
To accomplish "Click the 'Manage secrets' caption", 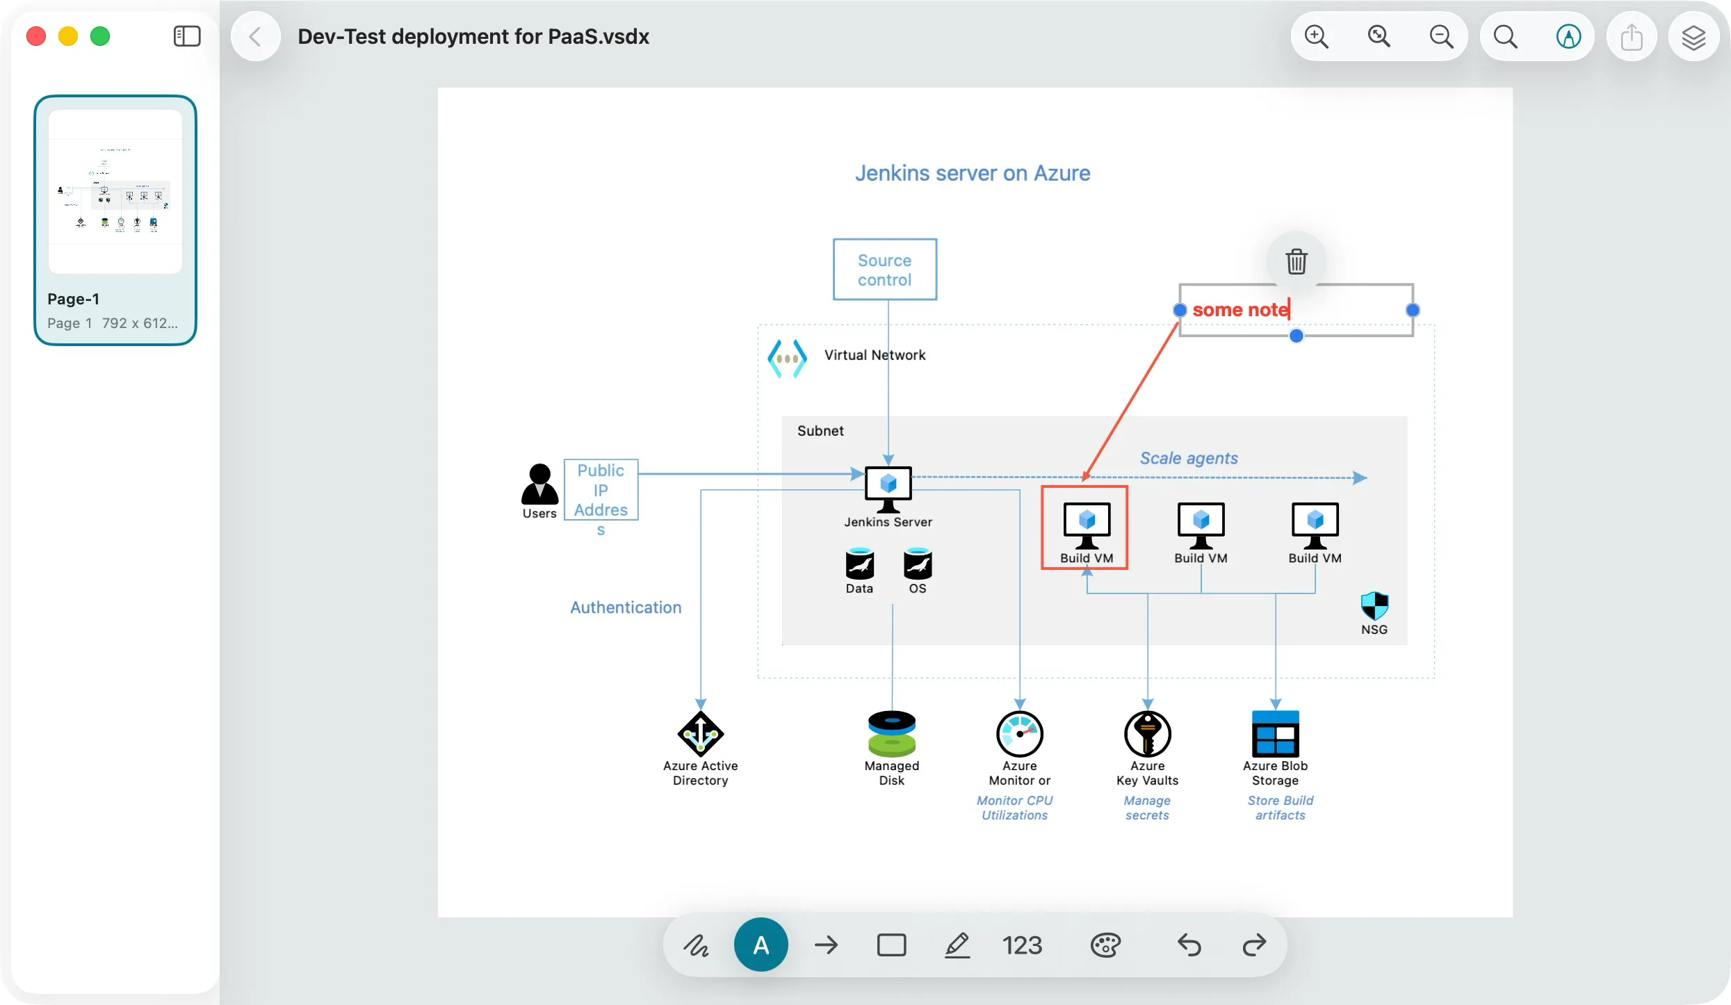I will tap(1148, 808).
